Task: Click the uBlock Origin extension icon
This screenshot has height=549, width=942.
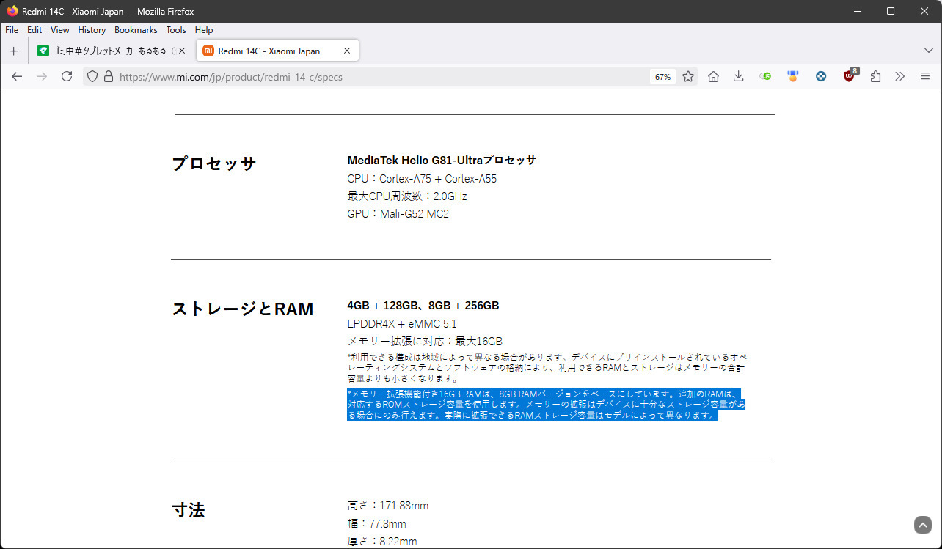Action: click(849, 76)
